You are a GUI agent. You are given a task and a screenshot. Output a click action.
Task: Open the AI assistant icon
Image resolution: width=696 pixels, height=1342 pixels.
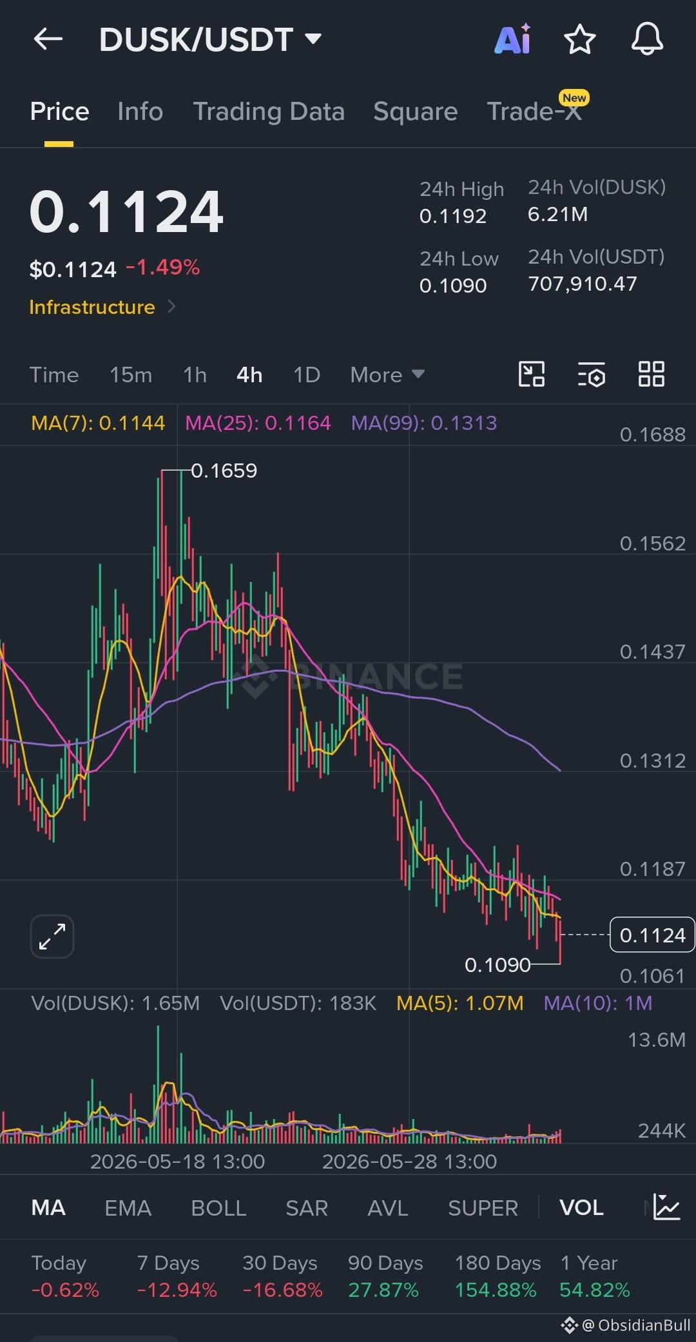[513, 39]
